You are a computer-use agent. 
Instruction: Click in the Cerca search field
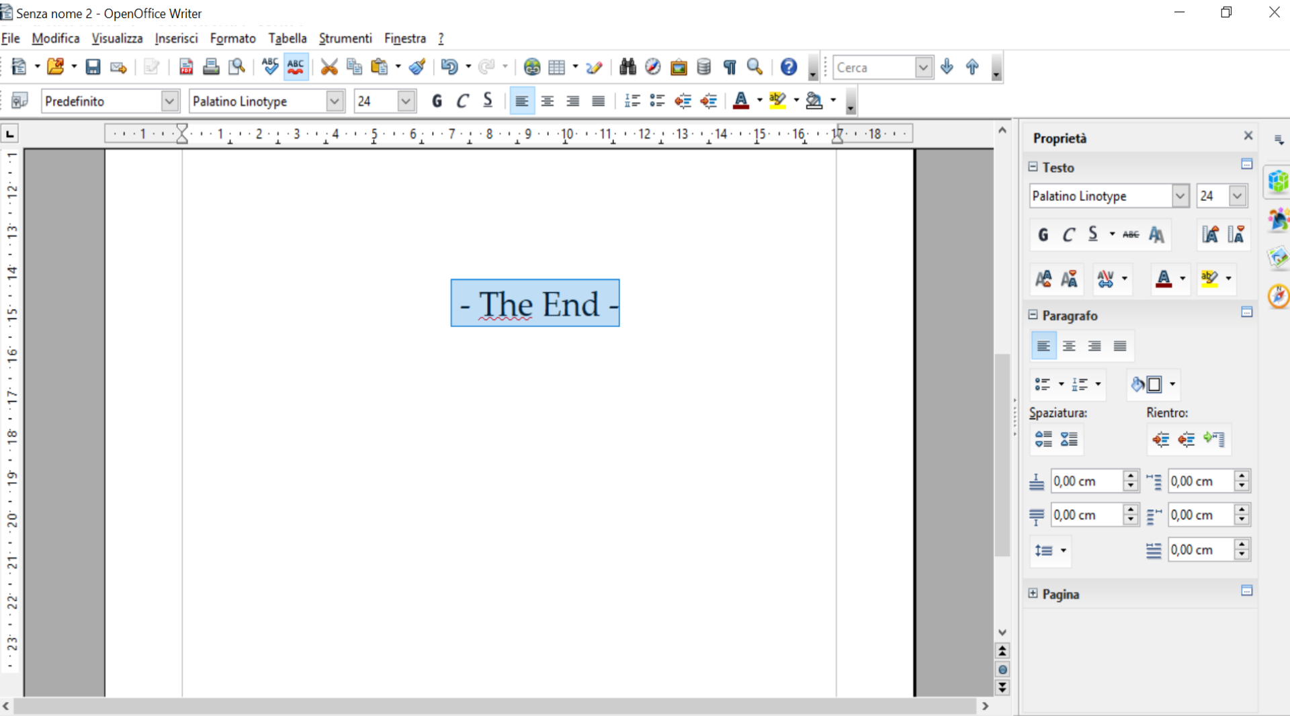(873, 68)
